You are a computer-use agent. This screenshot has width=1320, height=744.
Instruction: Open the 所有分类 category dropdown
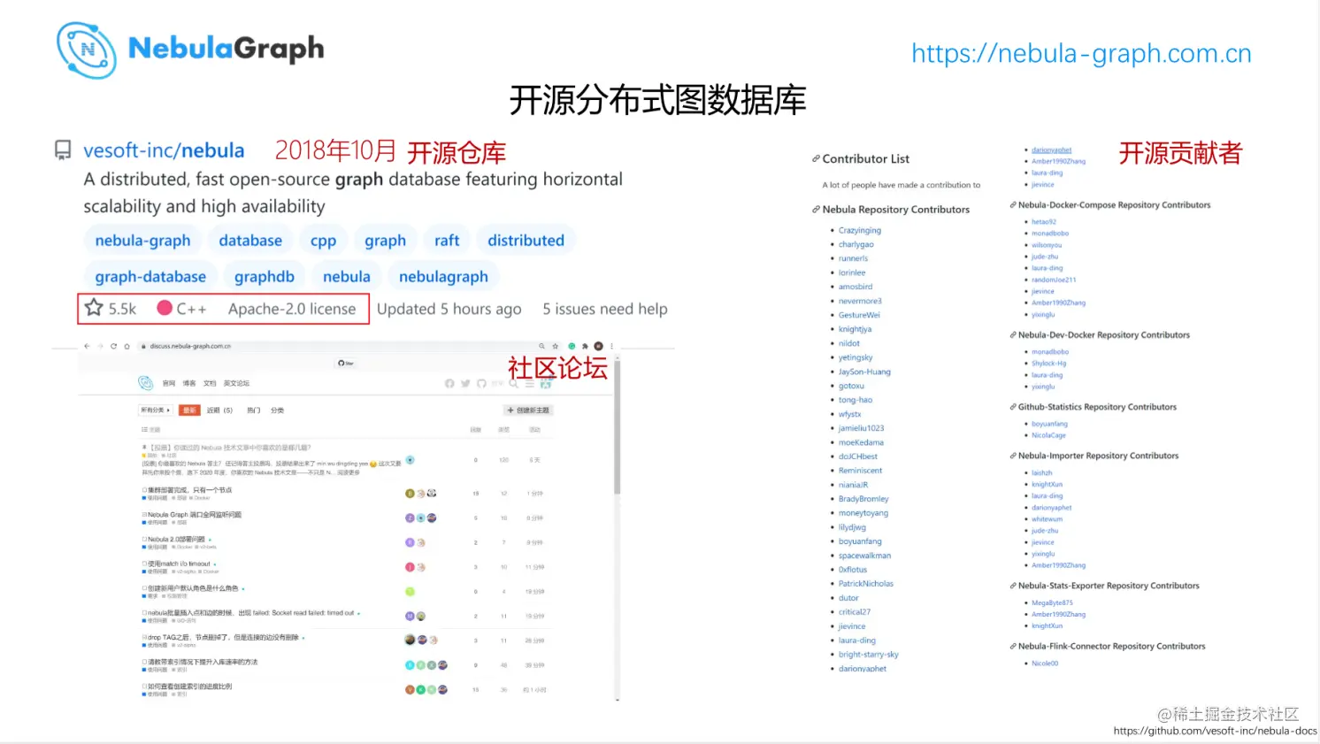coord(156,410)
